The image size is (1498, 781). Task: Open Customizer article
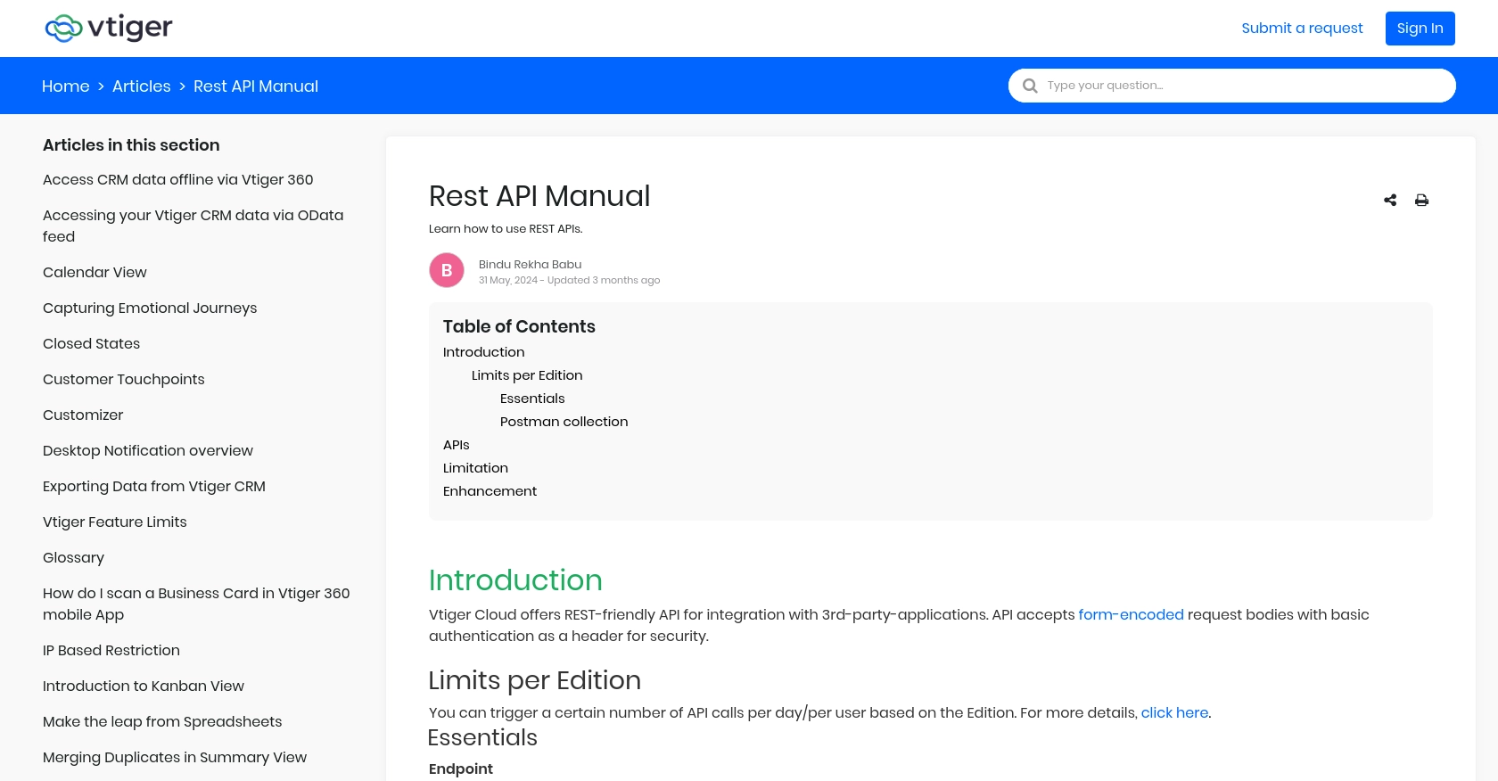click(x=83, y=415)
